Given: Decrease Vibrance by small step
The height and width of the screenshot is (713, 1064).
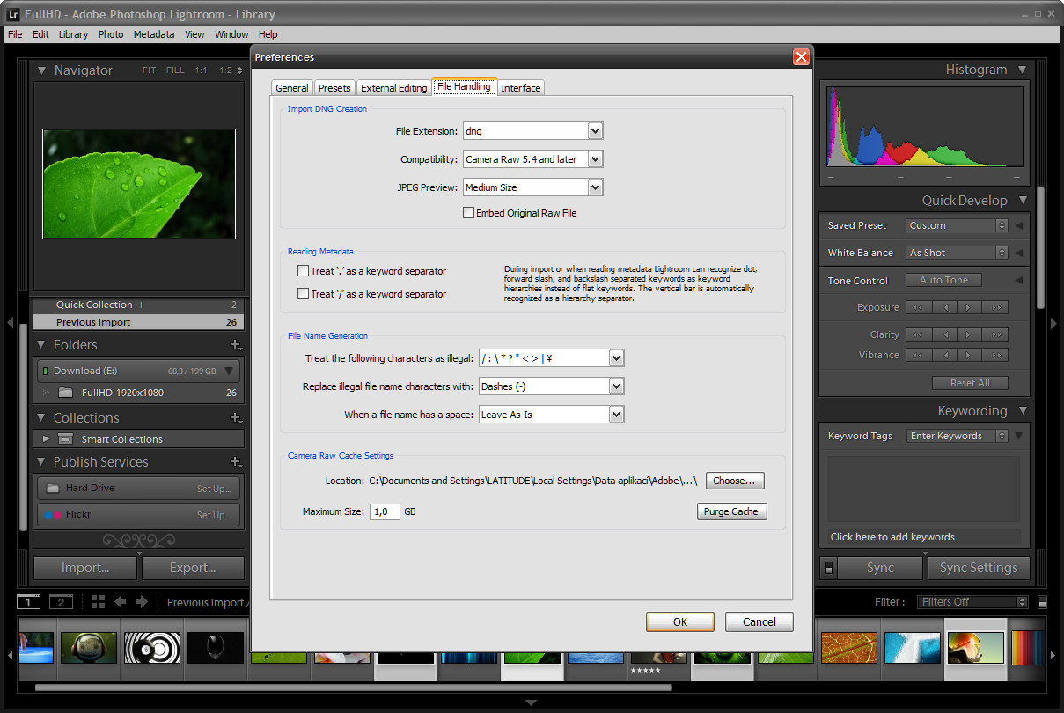Looking at the screenshot, I should tap(944, 356).
